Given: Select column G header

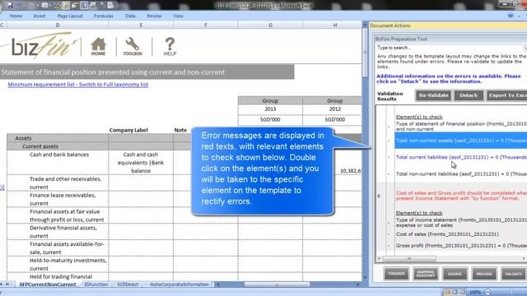Looking at the screenshot, I should click(x=270, y=25).
